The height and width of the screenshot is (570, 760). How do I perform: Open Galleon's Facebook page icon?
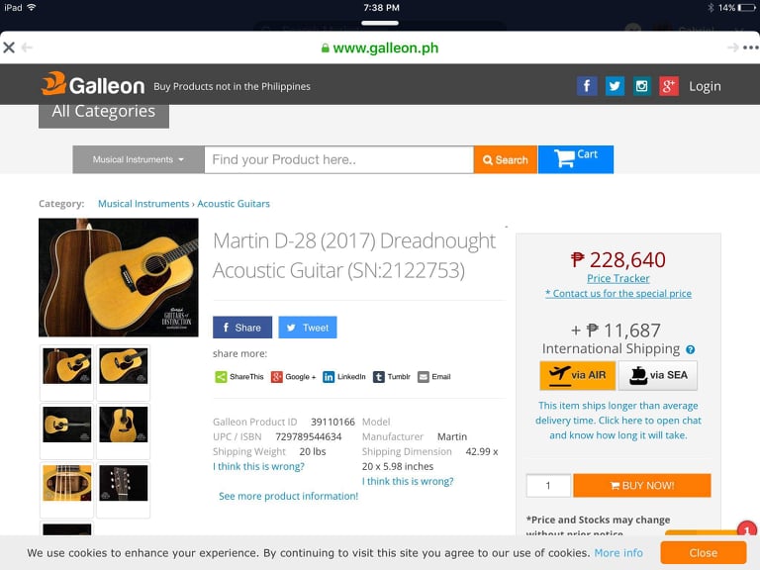[587, 86]
